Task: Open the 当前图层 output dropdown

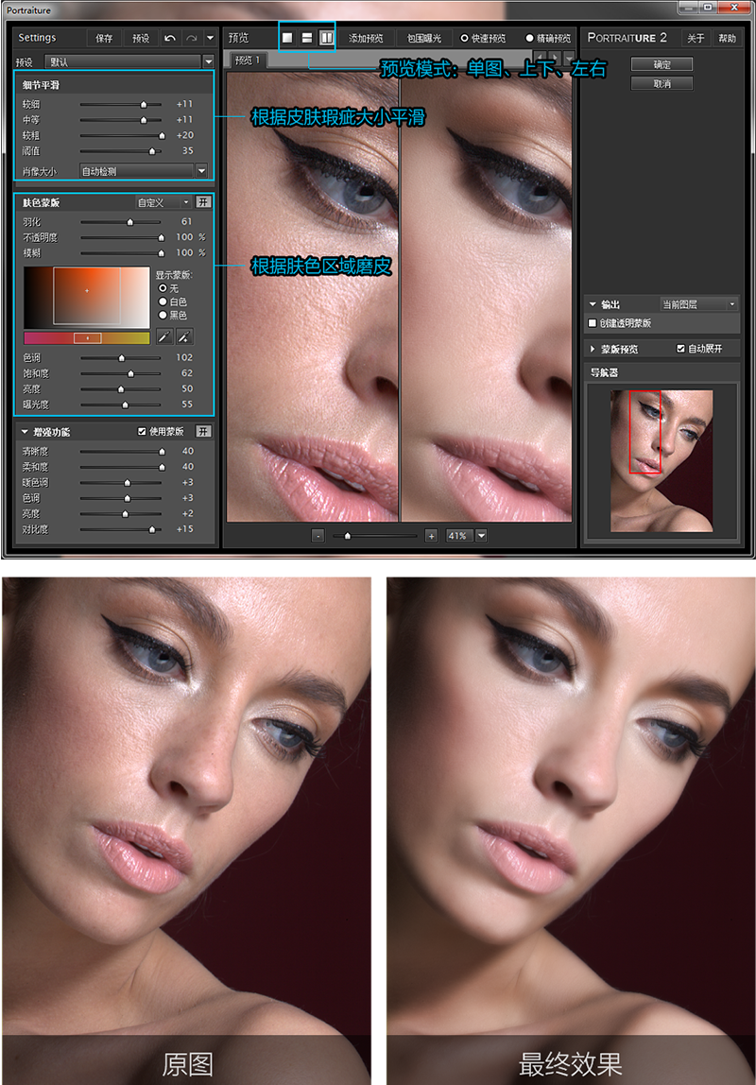Action: [699, 303]
